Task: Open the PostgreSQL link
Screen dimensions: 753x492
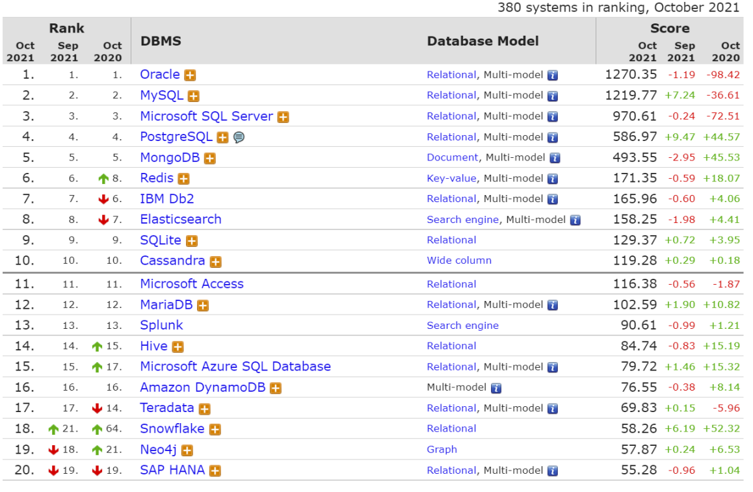Action: (x=176, y=136)
